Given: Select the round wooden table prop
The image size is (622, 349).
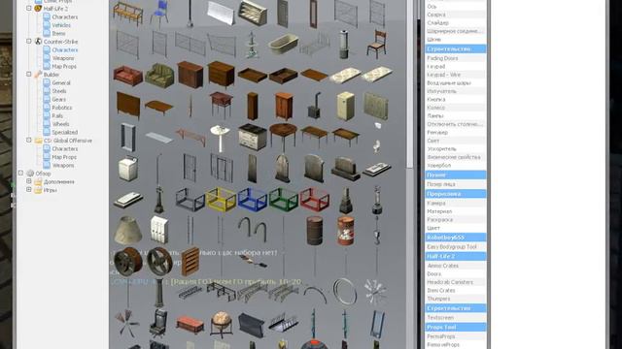Looking at the screenshot, I should tap(283, 136).
